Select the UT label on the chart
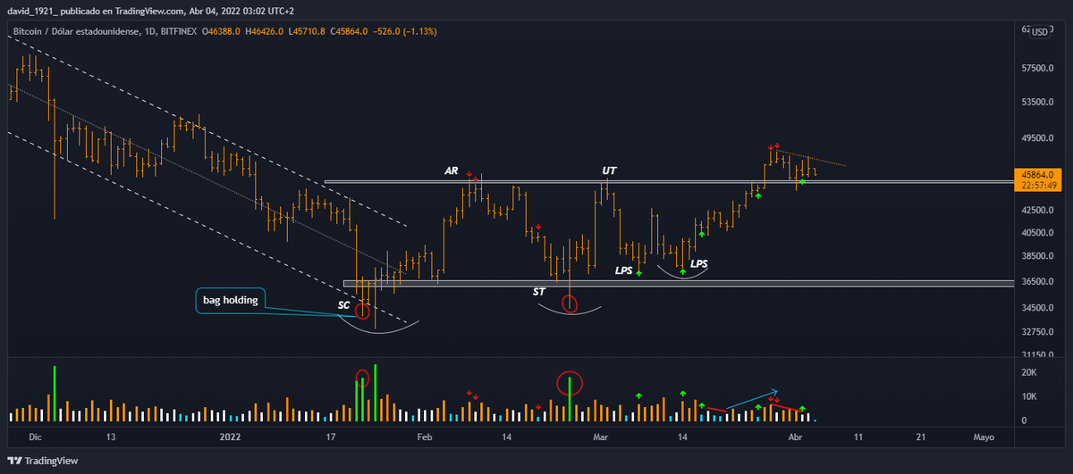Image resolution: width=1073 pixels, height=474 pixels. pos(609,170)
